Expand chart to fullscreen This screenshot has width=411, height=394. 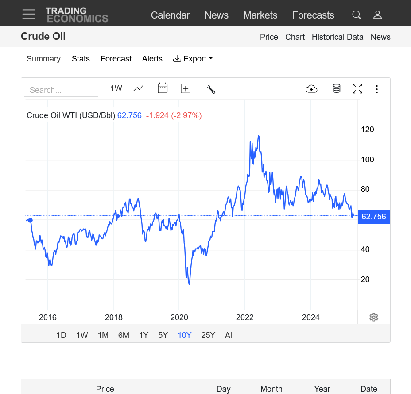tap(357, 89)
